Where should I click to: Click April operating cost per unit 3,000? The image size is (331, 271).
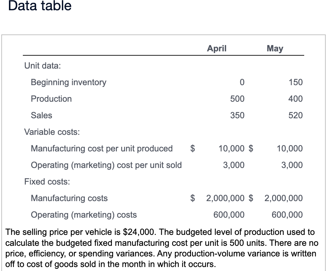tap(234, 165)
